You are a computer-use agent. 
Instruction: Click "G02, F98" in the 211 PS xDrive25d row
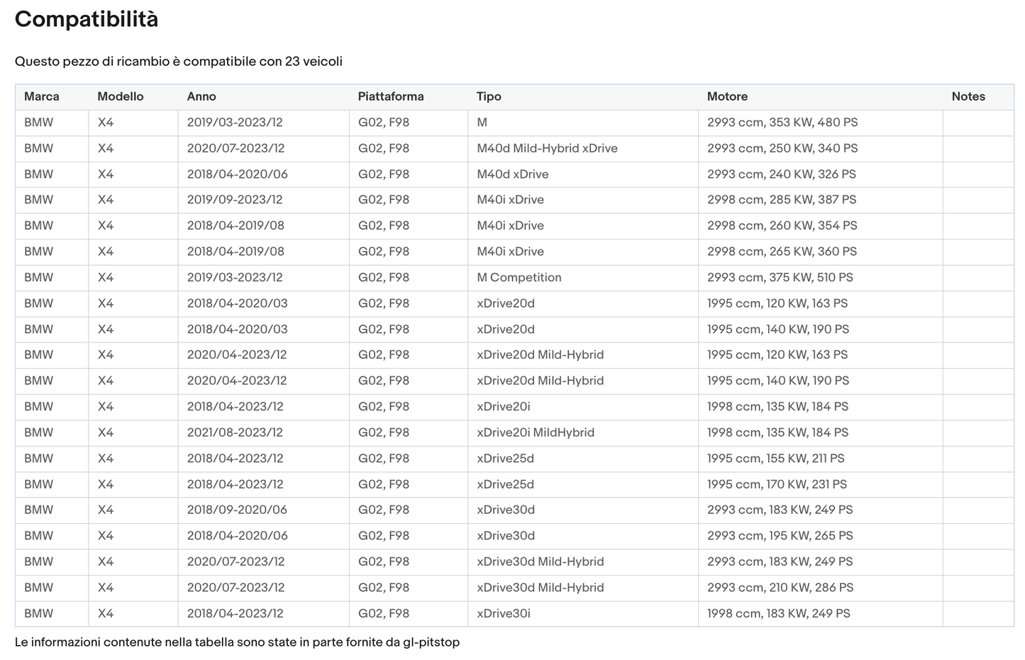pyautogui.click(x=384, y=459)
